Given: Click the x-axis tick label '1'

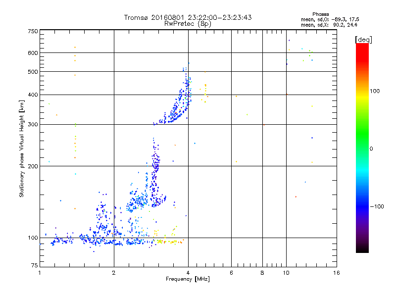Looking at the screenshot, I should click(x=40, y=273).
